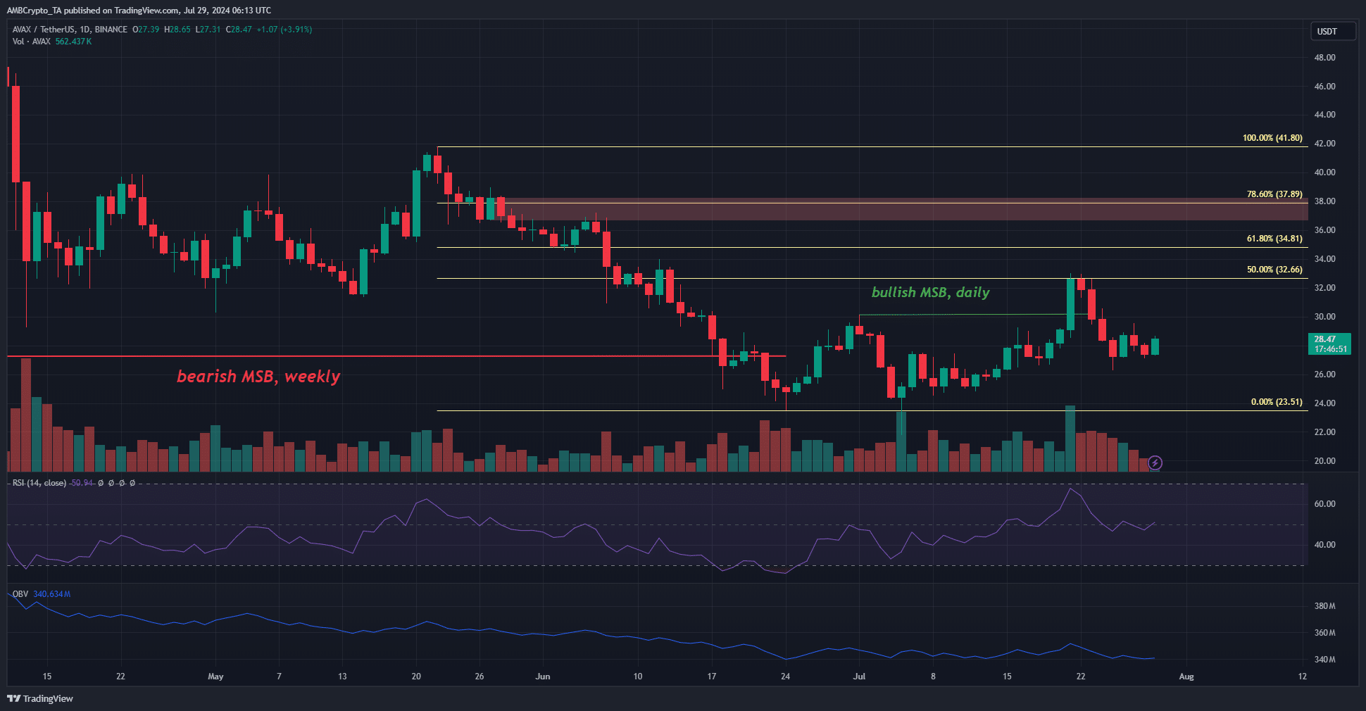Click the 48.00 price axis label
The height and width of the screenshot is (711, 1366).
tap(1324, 58)
